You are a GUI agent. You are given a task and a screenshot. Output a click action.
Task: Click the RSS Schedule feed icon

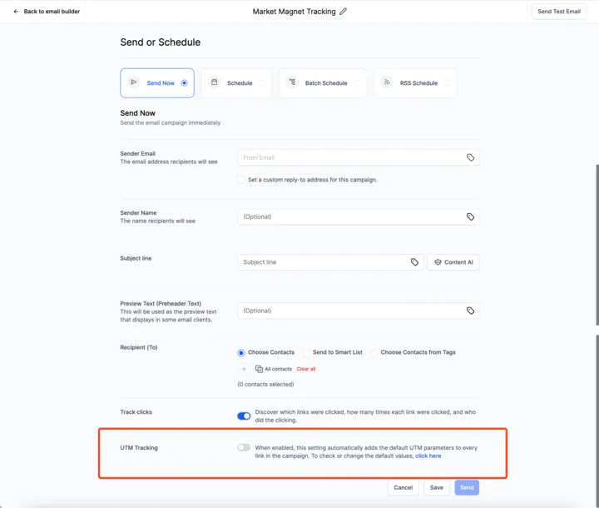pyautogui.click(x=387, y=82)
